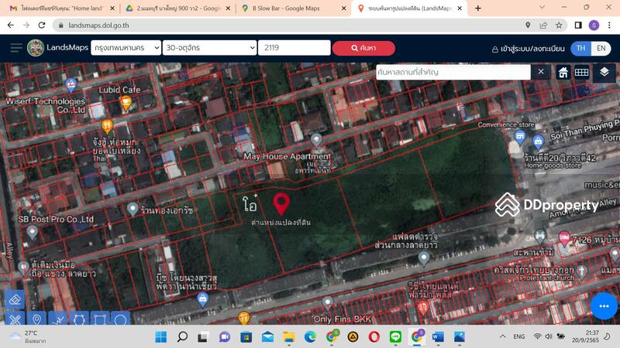Open Windows taskbar search

(x=182, y=336)
